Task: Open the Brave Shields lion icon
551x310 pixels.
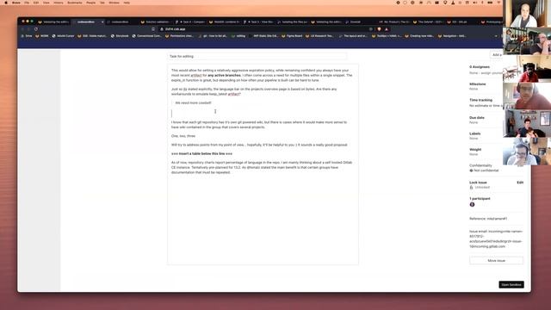Action: pyautogui.click(x=379, y=29)
